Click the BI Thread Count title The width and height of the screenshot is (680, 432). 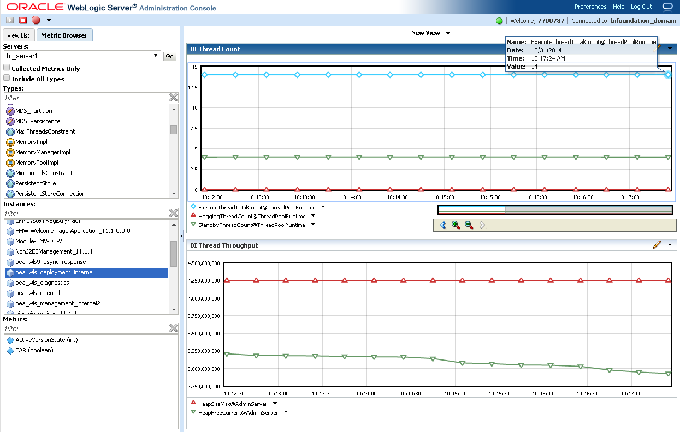coord(215,49)
